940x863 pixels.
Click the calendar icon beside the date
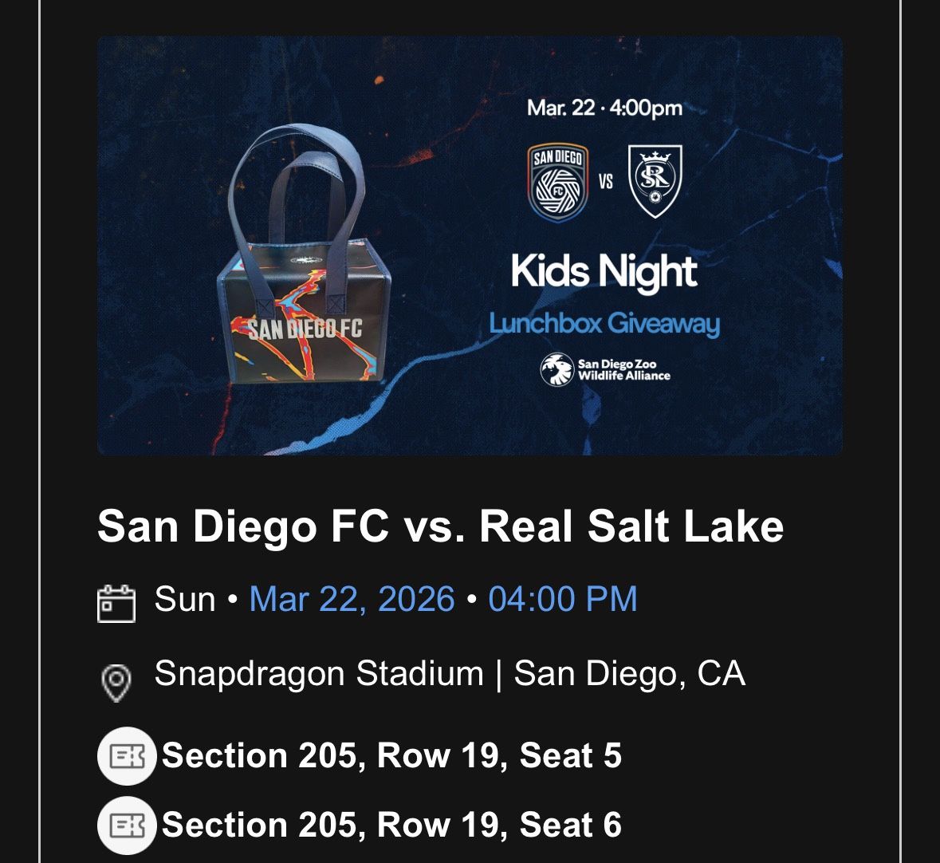pos(116,603)
